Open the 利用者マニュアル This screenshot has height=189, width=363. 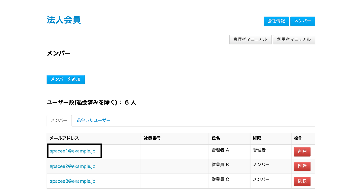tap(294, 39)
